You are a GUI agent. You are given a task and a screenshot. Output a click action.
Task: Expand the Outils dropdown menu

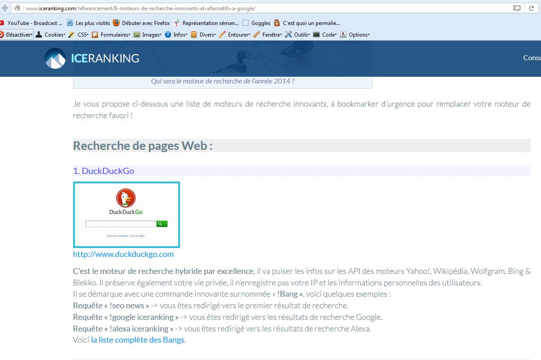pyautogui.click(x=297, y=34)
